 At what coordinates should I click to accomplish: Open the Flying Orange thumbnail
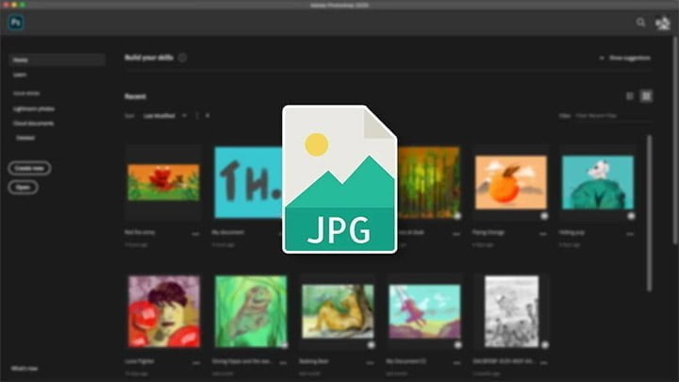[x=511, y=182]
